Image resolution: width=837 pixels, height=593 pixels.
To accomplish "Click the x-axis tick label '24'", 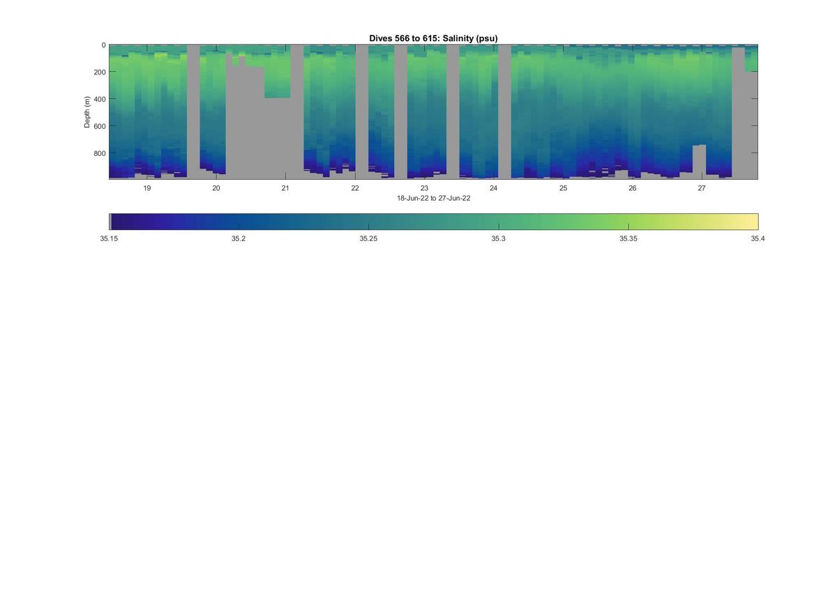I will (x=494, y=188).
